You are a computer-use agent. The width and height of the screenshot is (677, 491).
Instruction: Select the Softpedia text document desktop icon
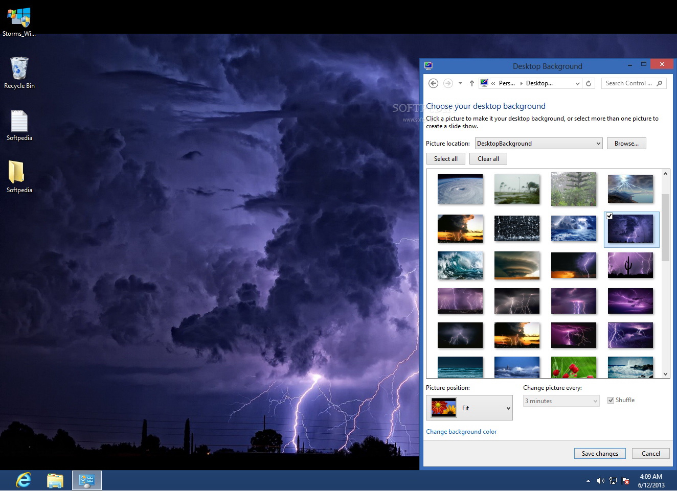point(19,125)
